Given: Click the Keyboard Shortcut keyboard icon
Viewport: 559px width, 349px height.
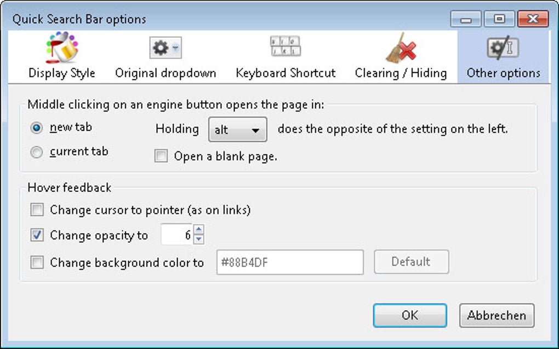Looking at the screenshot, I should [286, 47].
